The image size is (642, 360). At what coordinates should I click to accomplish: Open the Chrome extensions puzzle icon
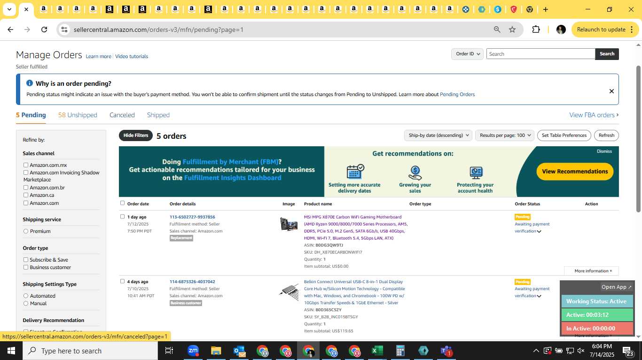tap(536, 30)
